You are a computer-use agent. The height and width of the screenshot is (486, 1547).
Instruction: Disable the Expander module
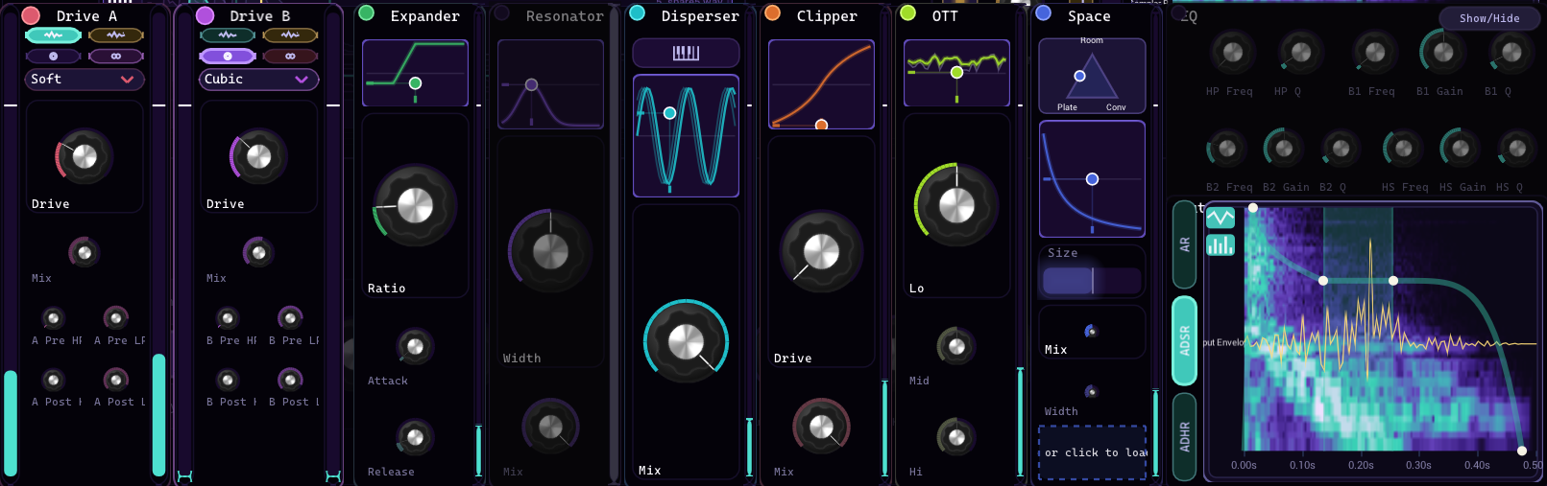pyautogui.click(x=366, y=13)
